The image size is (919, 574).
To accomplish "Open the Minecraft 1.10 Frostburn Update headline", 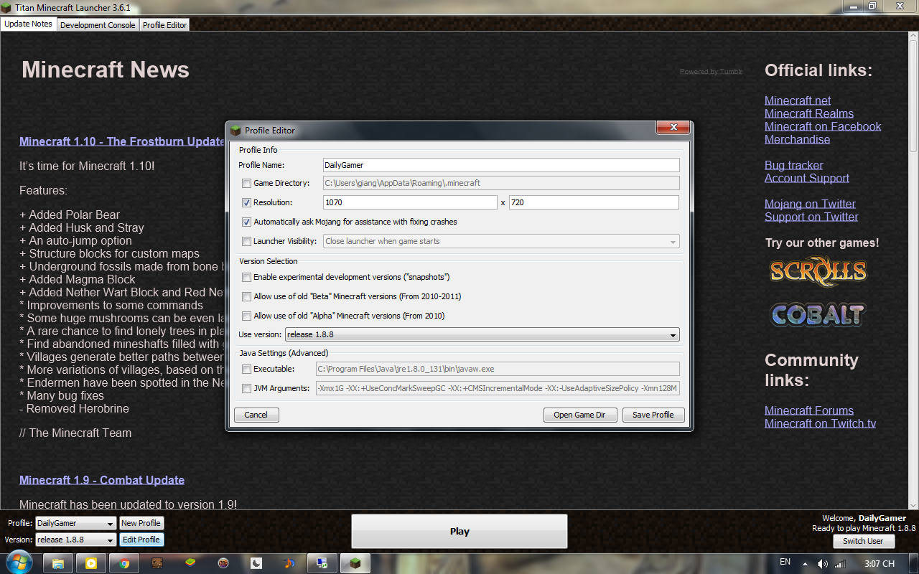I will (x=122, y=141).
